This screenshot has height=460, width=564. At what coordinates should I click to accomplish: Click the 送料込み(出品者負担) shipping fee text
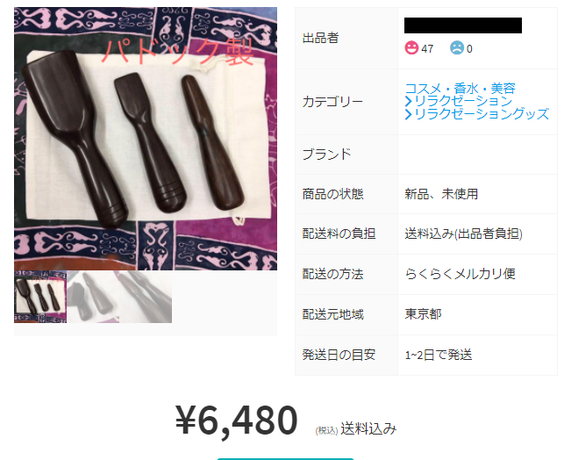pos(463,234)
